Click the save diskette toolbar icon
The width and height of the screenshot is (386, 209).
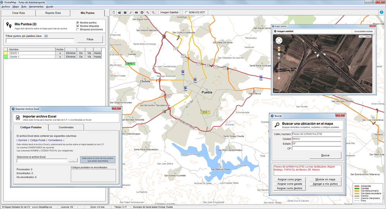click(125, 12)
